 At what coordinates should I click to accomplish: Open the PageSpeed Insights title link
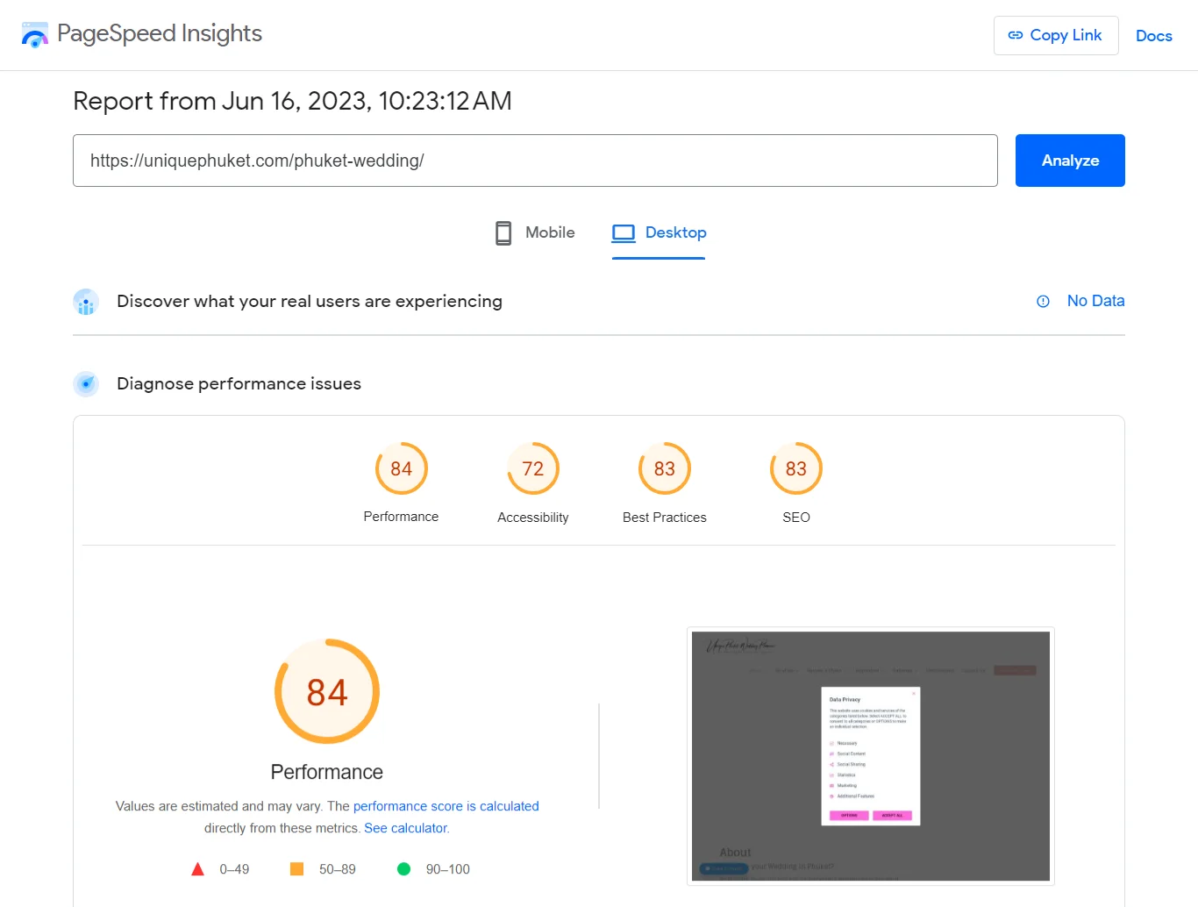coord(159,33)
